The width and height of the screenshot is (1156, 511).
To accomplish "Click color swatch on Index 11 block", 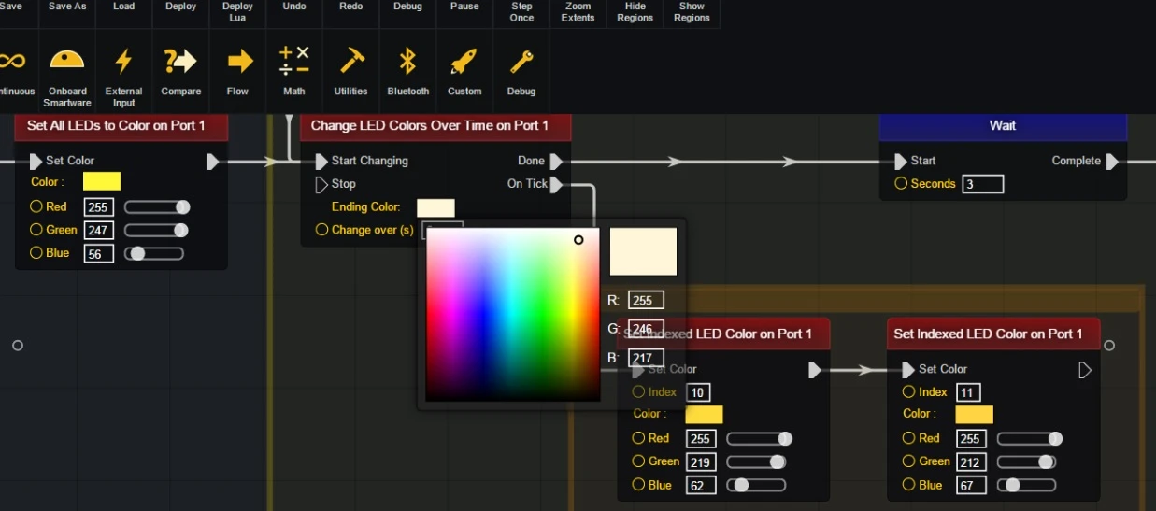I will pyautogui.click(x=974, y=414).
